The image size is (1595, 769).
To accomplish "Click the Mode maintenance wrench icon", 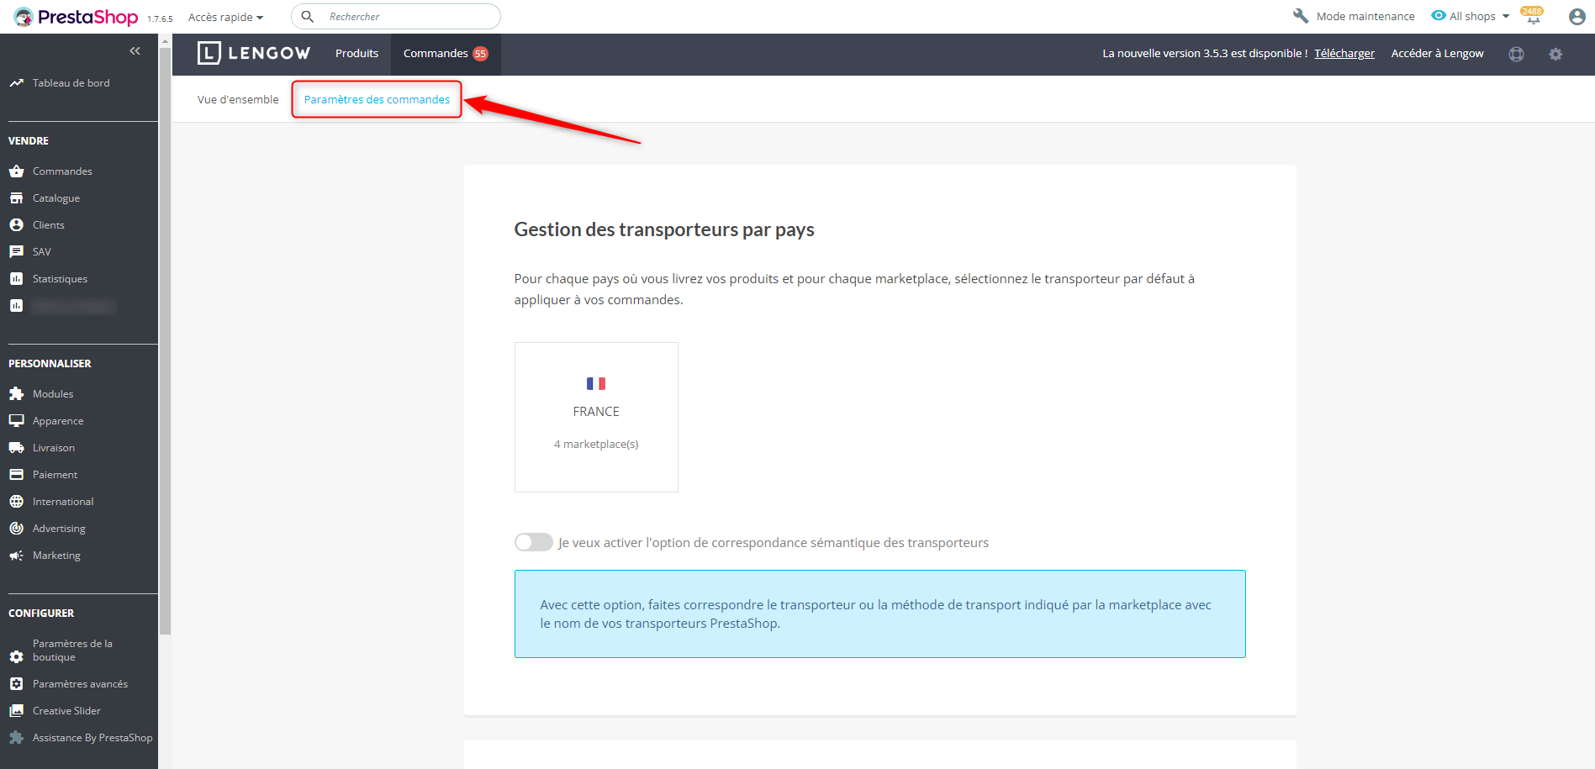I will tap(1301, 16).
